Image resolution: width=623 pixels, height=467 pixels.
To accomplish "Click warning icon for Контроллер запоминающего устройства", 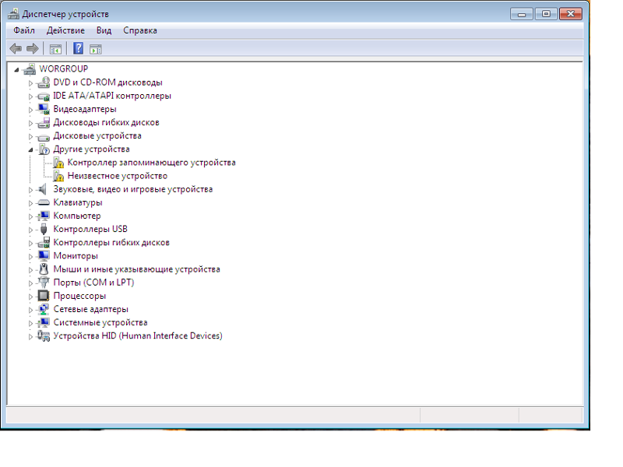I will [58, 163].
